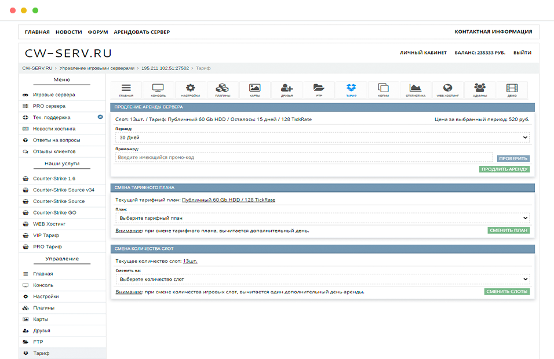Go to Форум in the top navigation

(98, 32)
